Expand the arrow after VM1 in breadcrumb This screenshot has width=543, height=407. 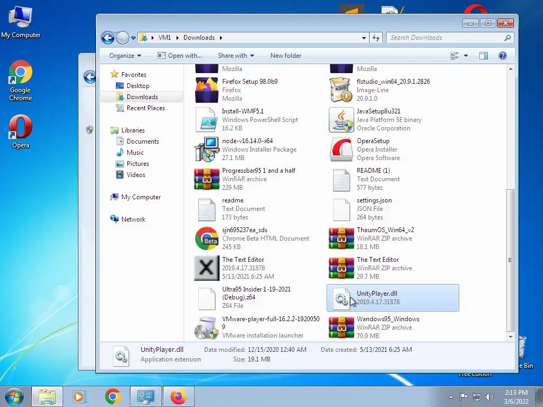[177, 38]
